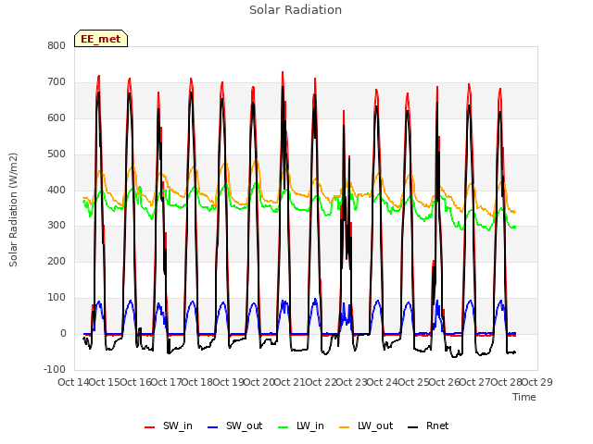Click the Solar Radiation chart title
593x444 pixels.
coord(296,10)
